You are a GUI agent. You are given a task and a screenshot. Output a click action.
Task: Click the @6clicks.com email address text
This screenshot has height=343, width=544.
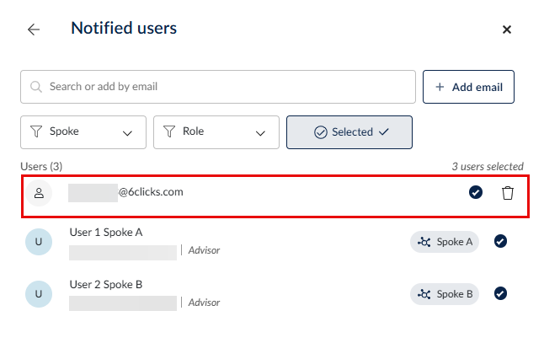[151, 192]
